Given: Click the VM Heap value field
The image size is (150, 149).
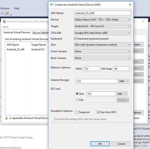Looking at the screenshot, I should pos(121,69).
